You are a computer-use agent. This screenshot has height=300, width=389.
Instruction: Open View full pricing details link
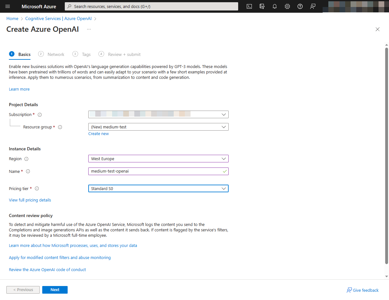pos(30,200)
